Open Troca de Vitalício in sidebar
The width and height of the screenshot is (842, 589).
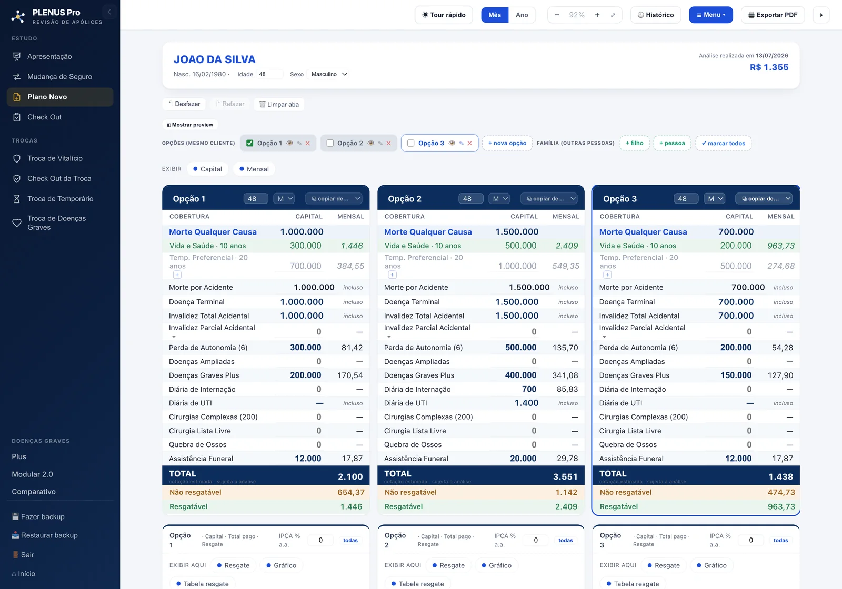coord(60,158)
